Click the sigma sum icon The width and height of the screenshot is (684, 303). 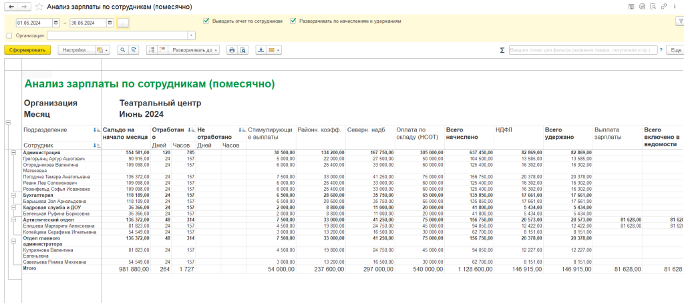click(502, 50)
